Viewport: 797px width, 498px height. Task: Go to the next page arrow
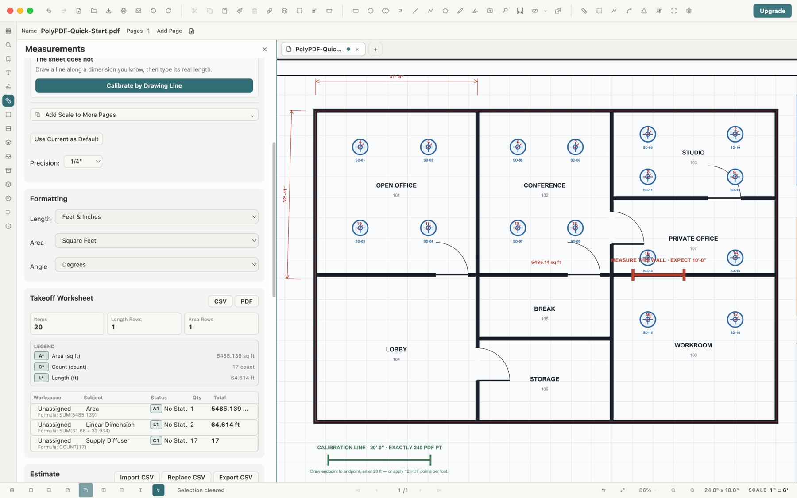point(421,490)
